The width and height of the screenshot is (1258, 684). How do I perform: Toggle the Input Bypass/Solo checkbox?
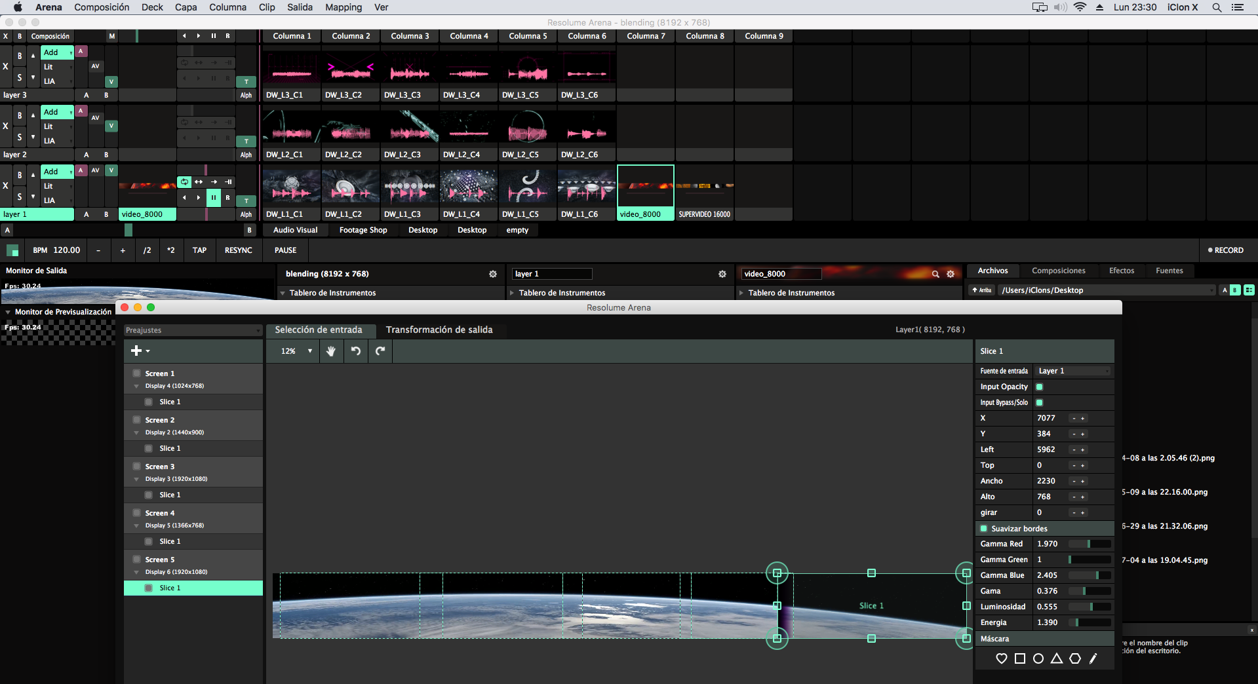click(1039, 403)
